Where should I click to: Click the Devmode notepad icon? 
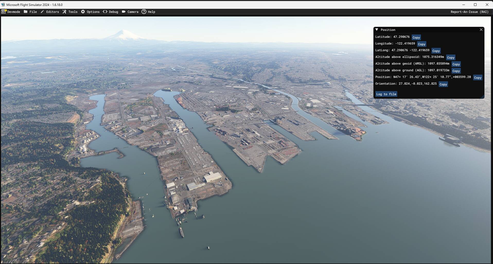pyautogui.click(x=4, y=12)
